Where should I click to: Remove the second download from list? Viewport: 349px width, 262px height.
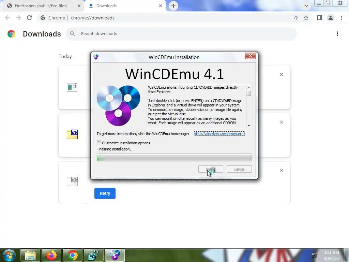point(281,122)
